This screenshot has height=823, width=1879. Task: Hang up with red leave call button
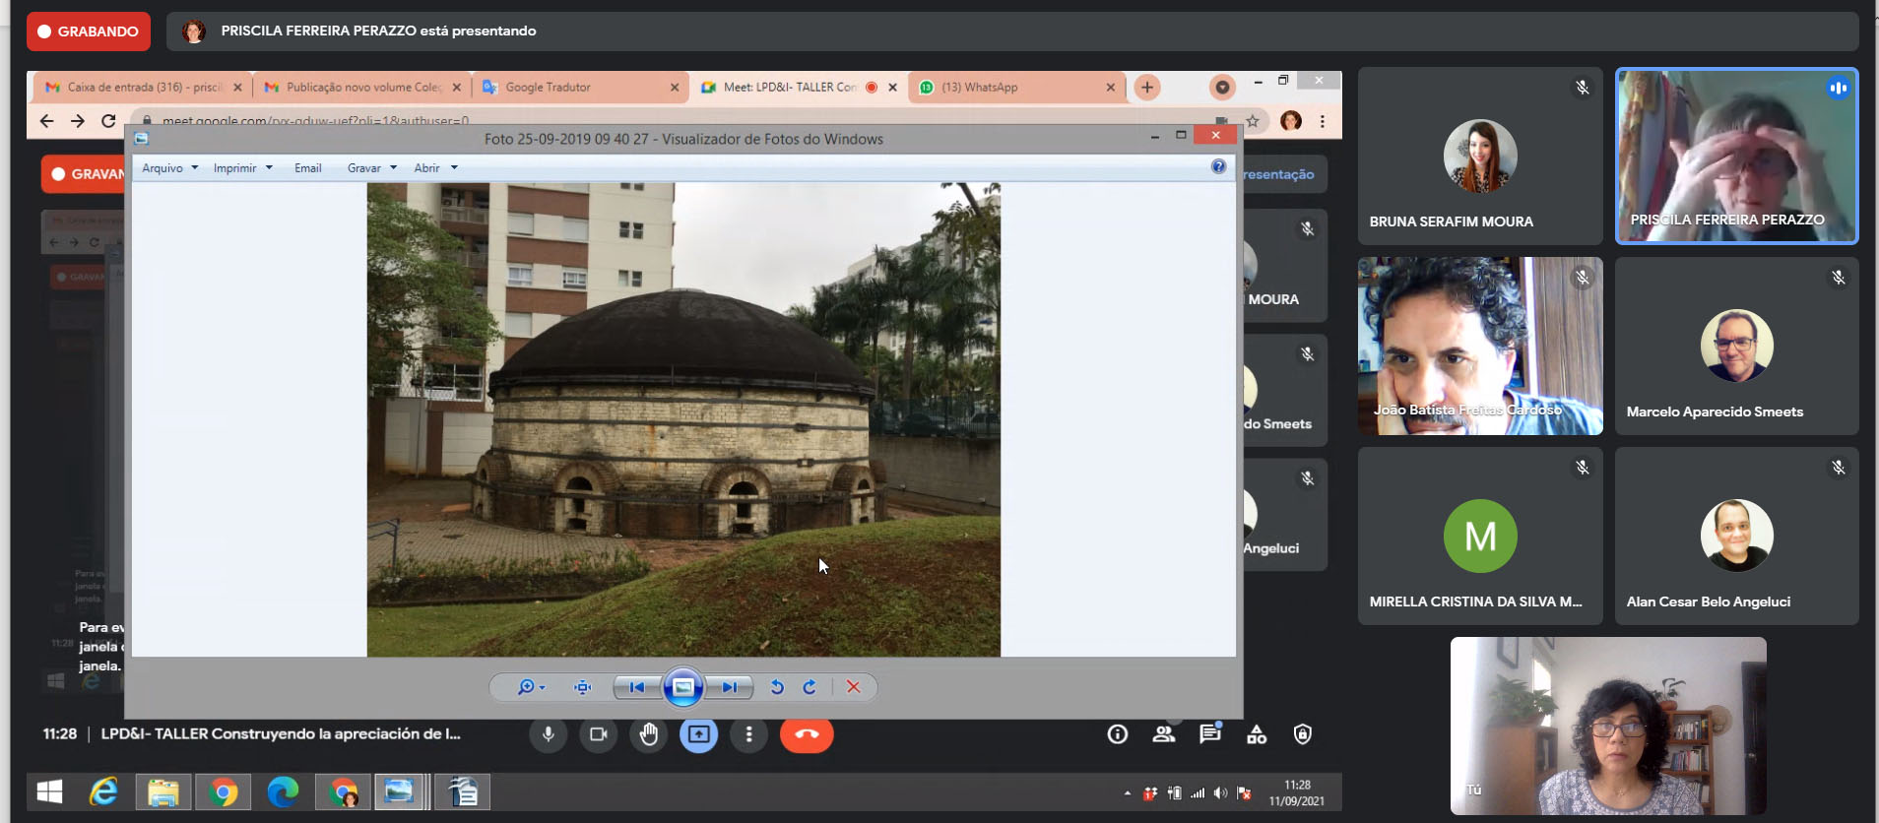pos(807,734)
